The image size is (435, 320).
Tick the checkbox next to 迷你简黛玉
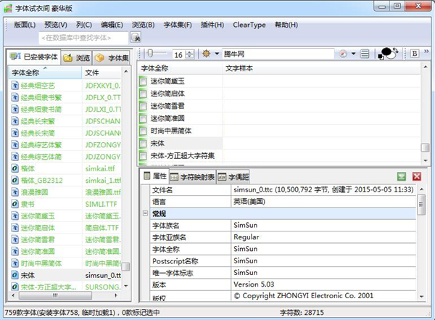[144, 82]
